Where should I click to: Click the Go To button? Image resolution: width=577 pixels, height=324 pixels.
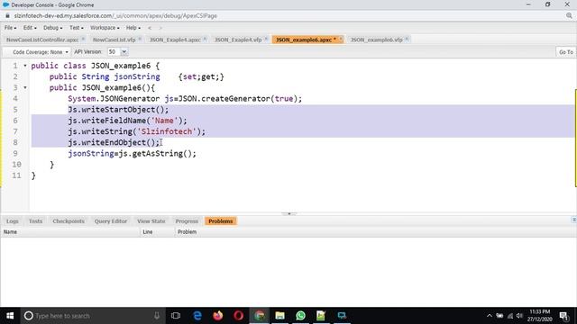tap(566, 52)
